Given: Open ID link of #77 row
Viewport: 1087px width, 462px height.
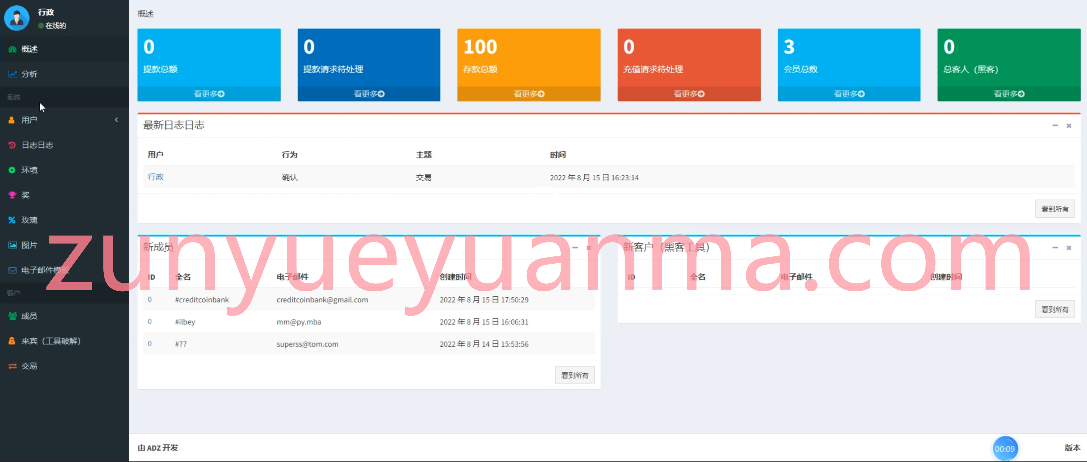Looking at the screenshot, I should tap(150, 344).
